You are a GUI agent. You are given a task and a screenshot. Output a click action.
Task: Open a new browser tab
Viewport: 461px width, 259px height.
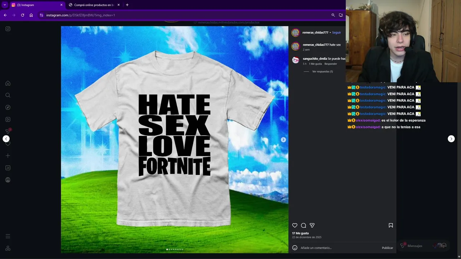(127, 5)
